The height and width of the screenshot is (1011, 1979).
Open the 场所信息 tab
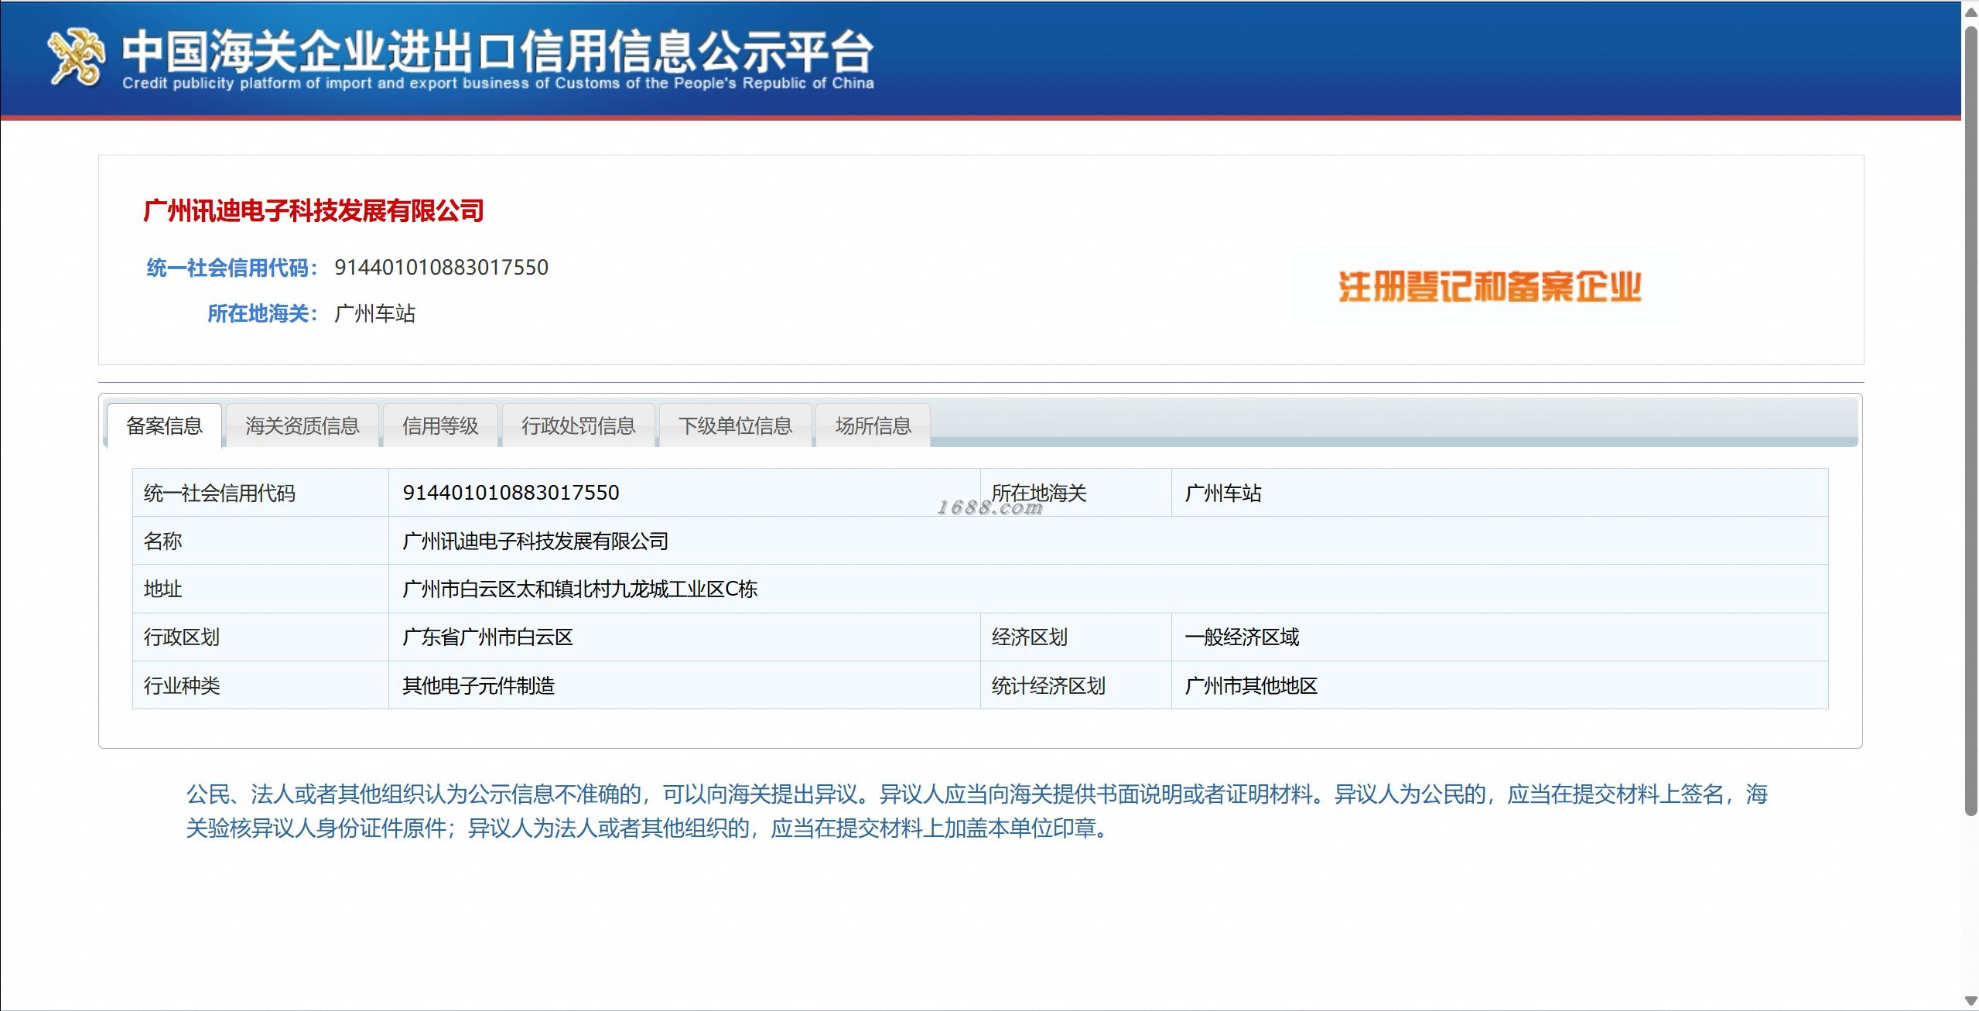coord(873,425)
